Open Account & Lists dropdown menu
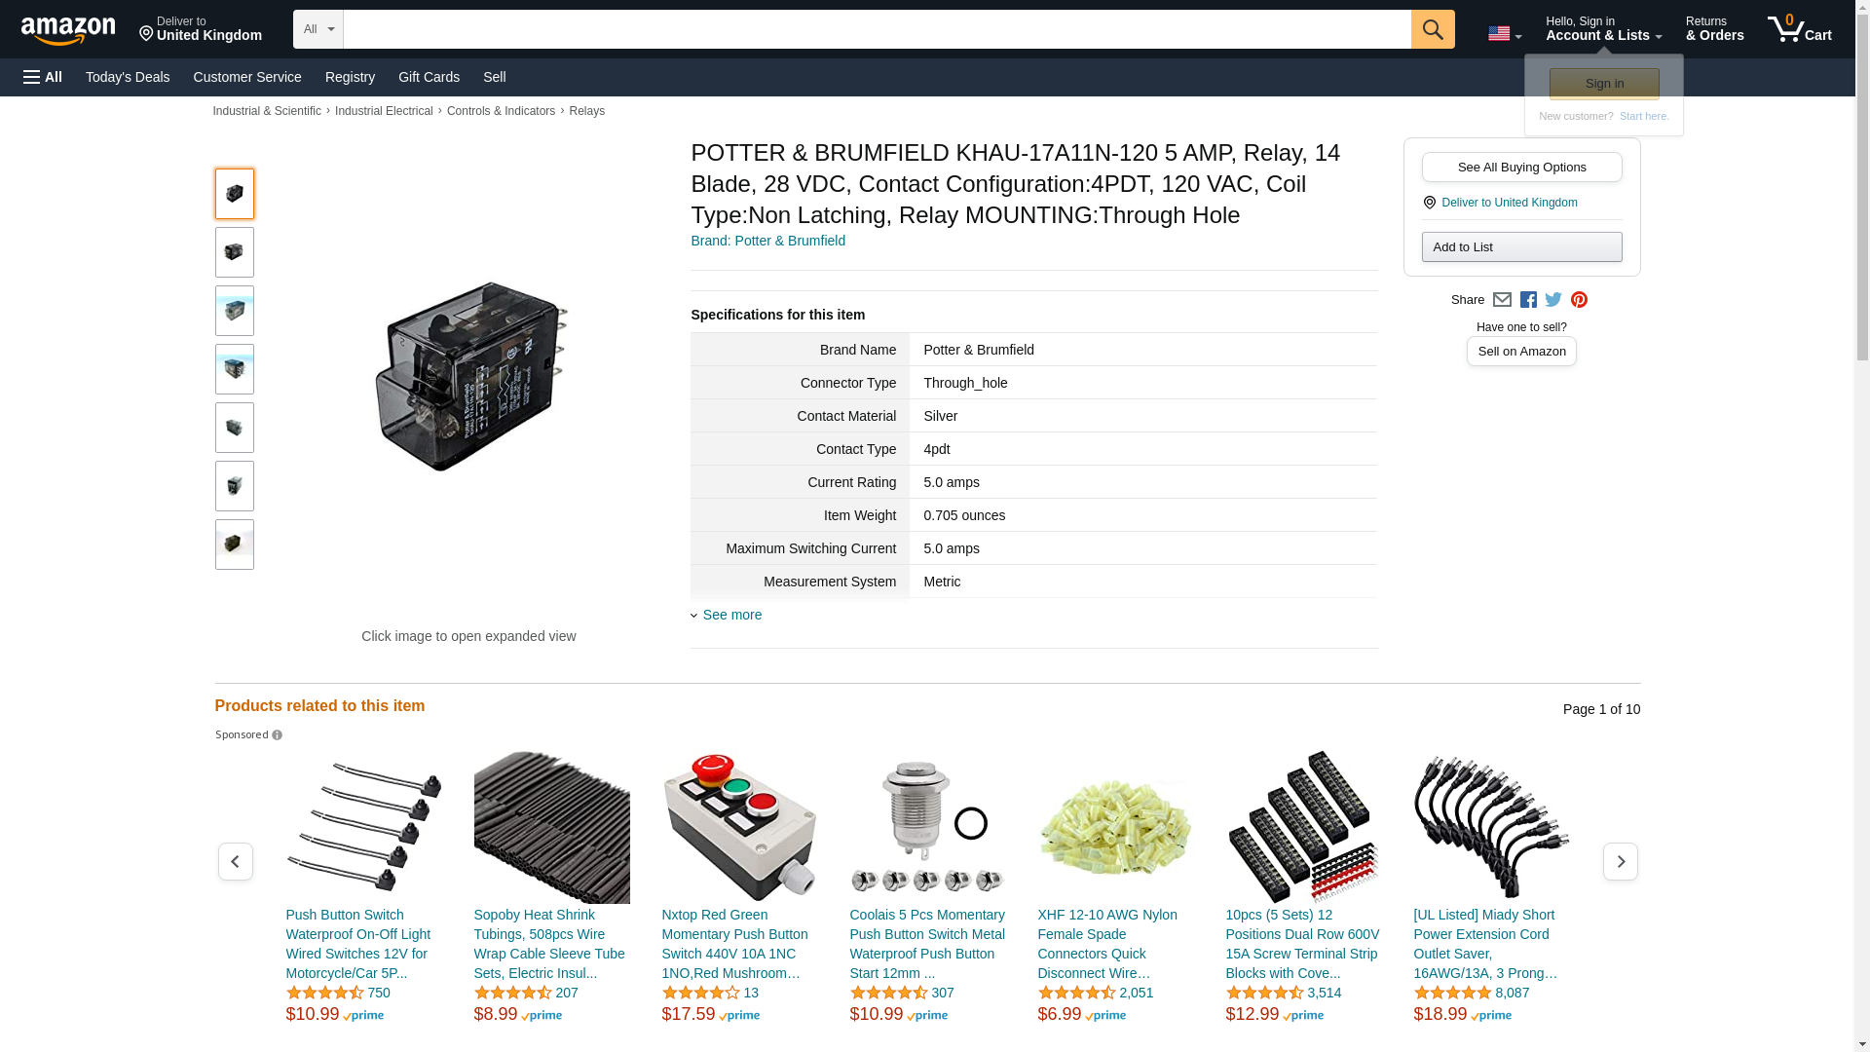This screenshot has height=1052, width=1870. pyautogui.click(x=1603, y=29)
